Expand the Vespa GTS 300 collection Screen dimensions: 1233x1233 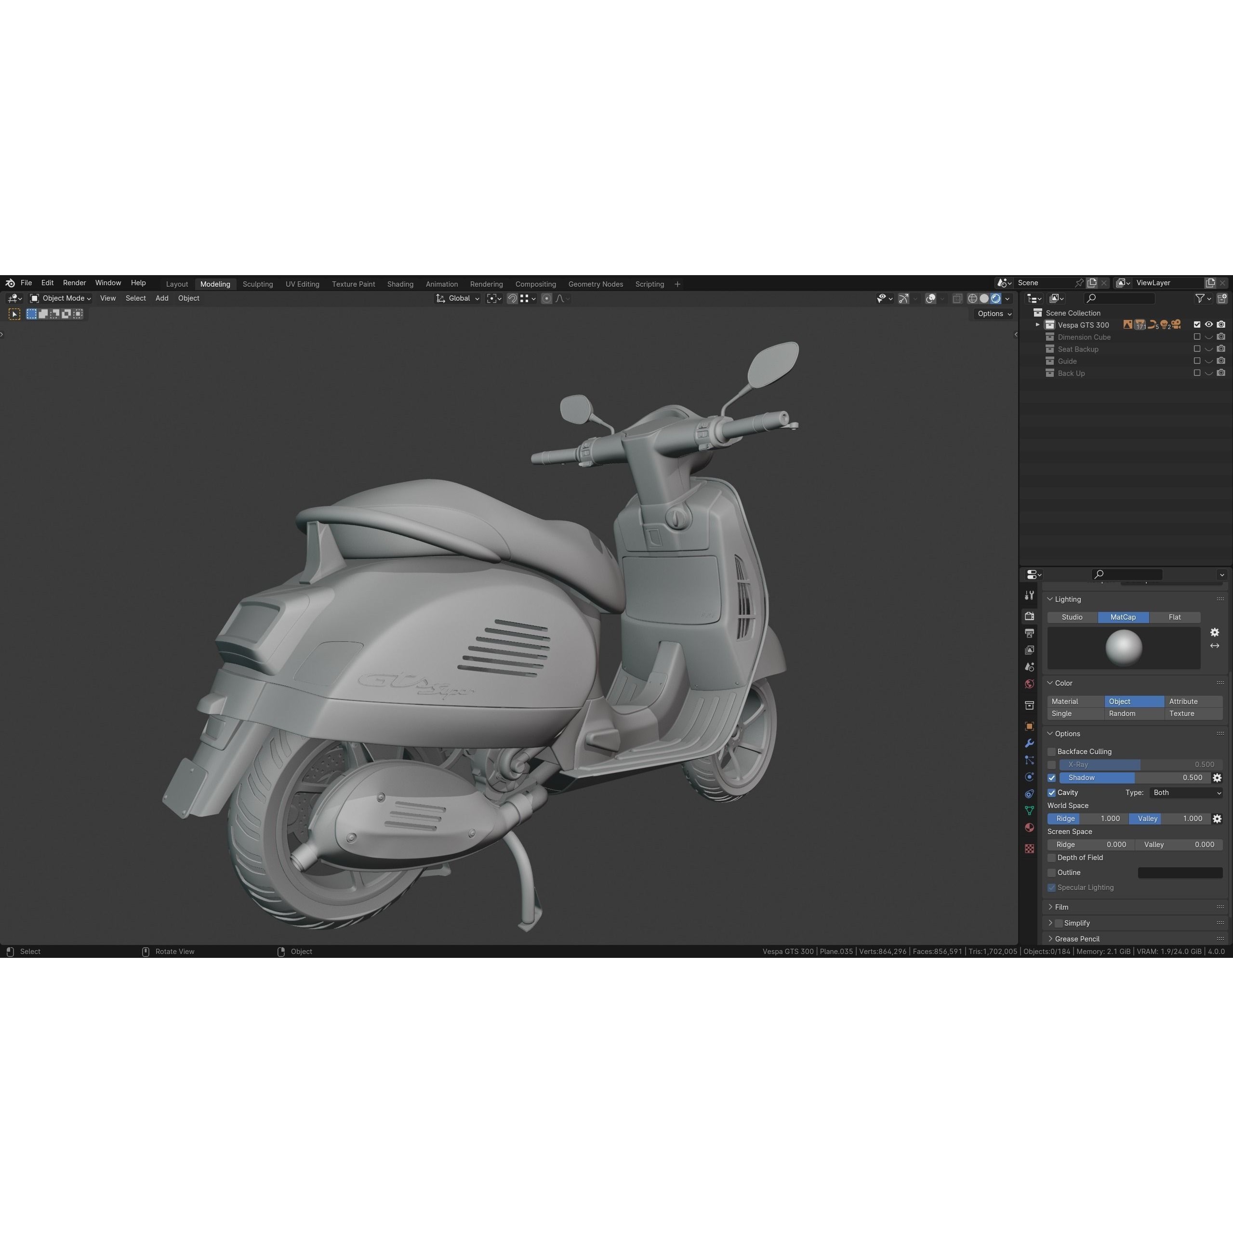click(1038, 325)
